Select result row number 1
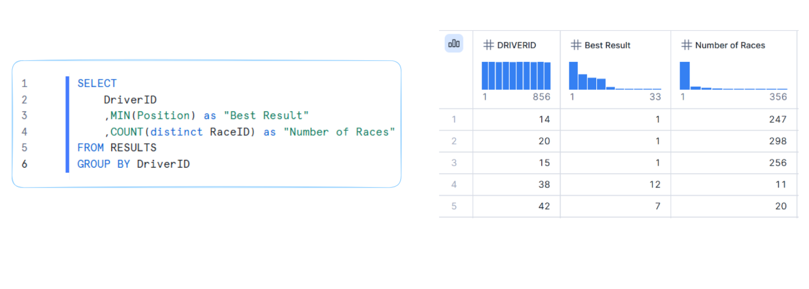This screenshot has height=289, width=809. tap(454, 119)
